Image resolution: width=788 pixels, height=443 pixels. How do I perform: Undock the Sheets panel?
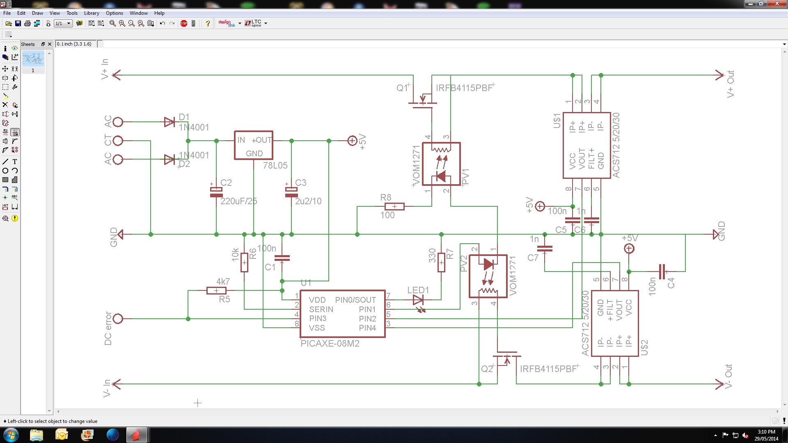coord(43,44)
